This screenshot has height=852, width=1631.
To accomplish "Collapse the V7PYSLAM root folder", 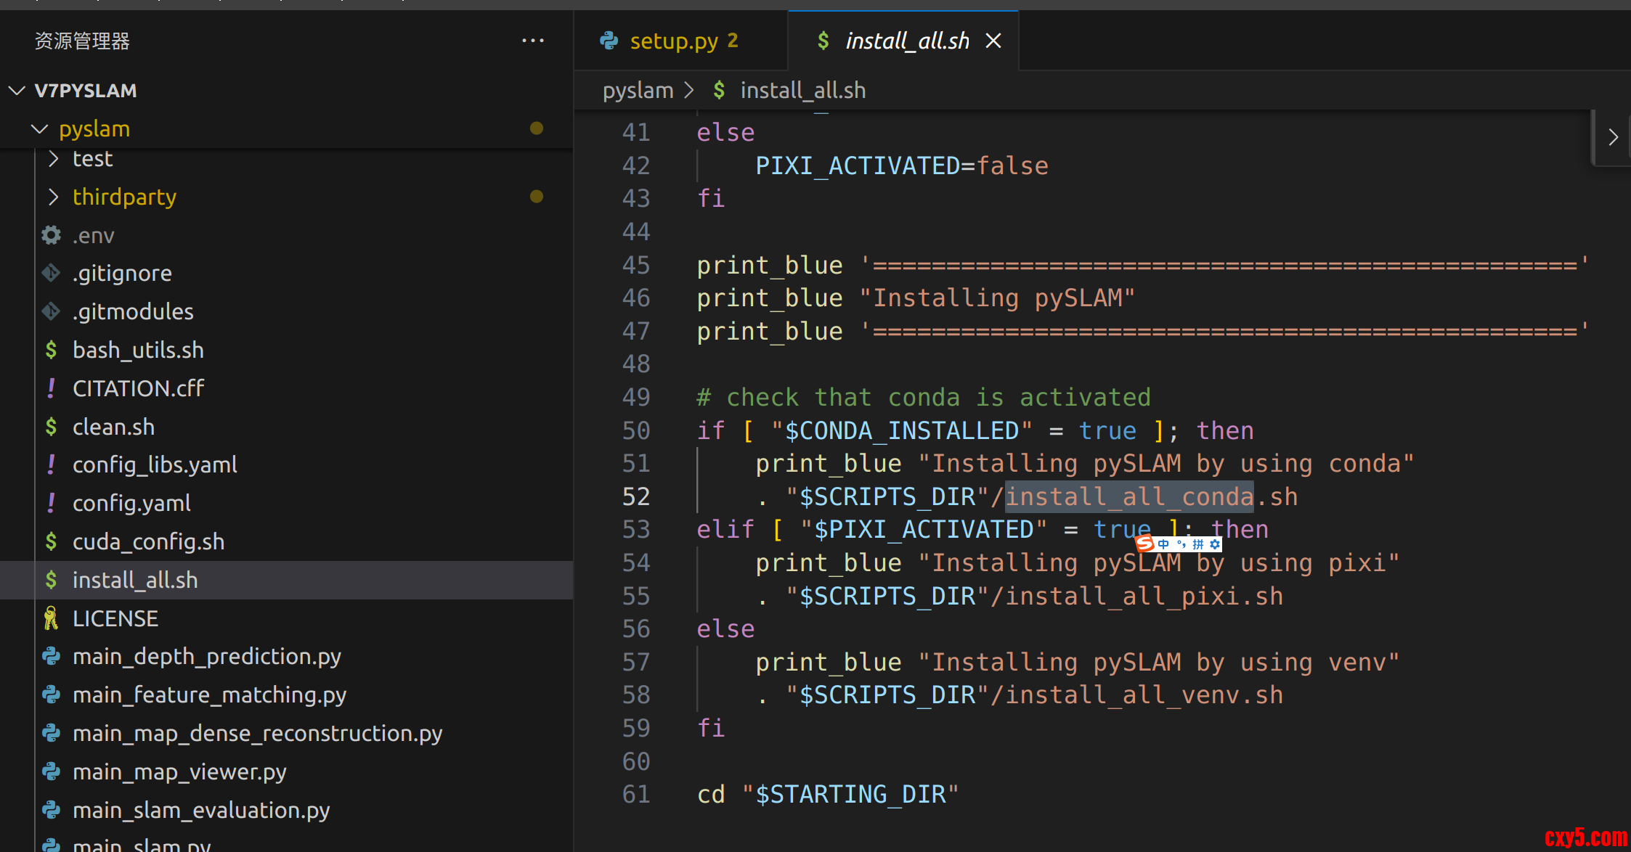I will point(17,91).
